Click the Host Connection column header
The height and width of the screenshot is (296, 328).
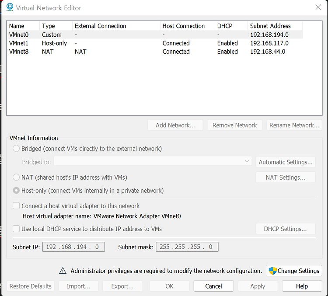[x=188, y=26]
